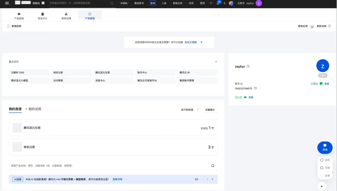Screen dimensions: 337x191
Task: Copy the account ID 100033749075
Action: click(x=255, y=88)
